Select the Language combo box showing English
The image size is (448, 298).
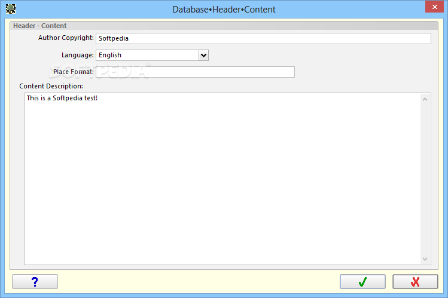point(152,56)
